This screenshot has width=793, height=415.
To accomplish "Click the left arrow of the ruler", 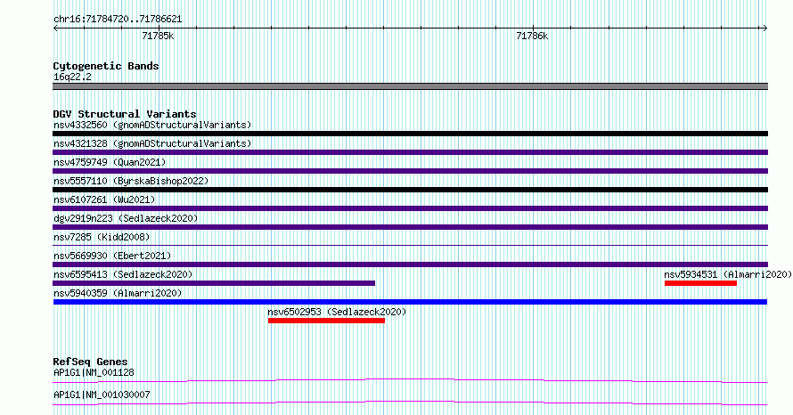I will pyautogui.click(x=55, y=28).
